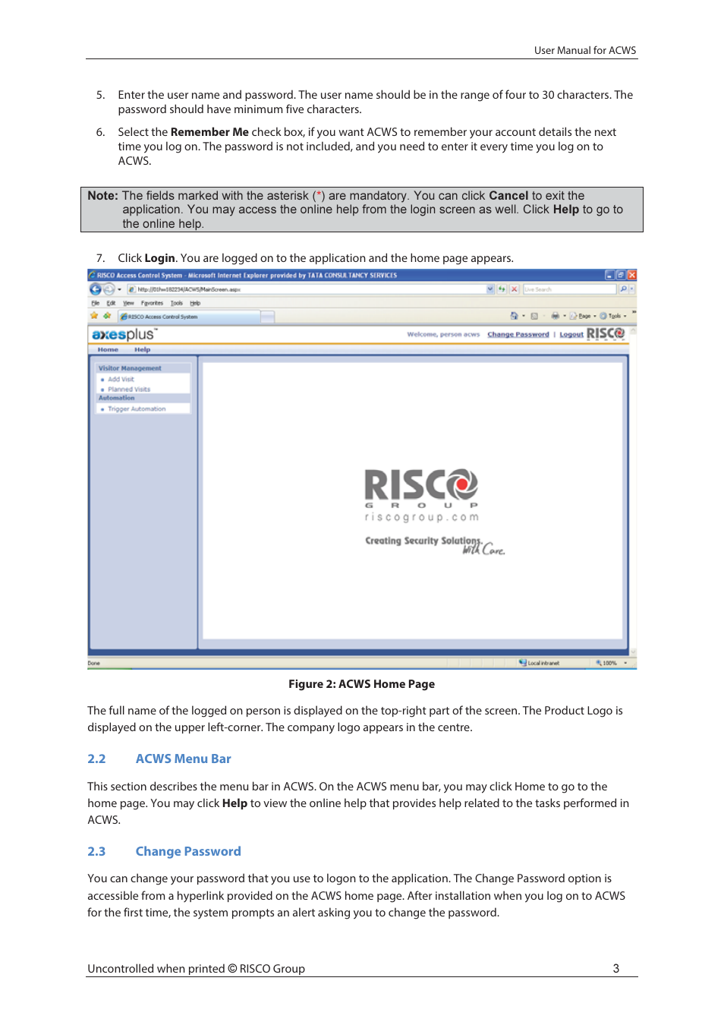The width and height of the screenshot is (724, 1025).
Task: Click the '2.3 Change Password' heading
Action: 164,851
